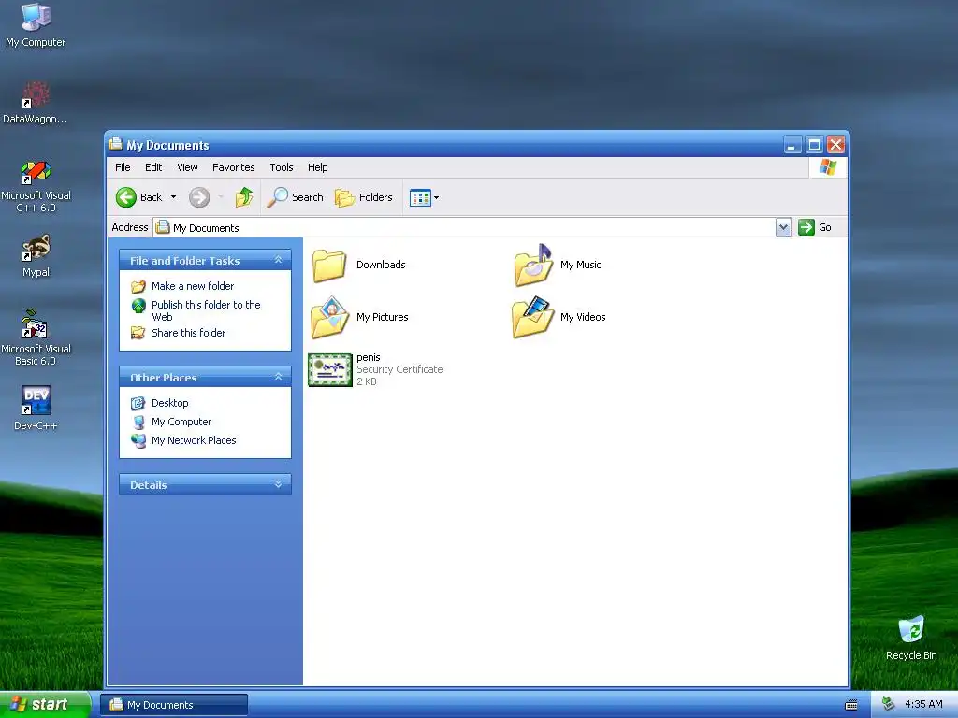Viewport: 958px width, 718px height.
Task: Go to Desktop in Other Places
Action: (x=170, y=403)
